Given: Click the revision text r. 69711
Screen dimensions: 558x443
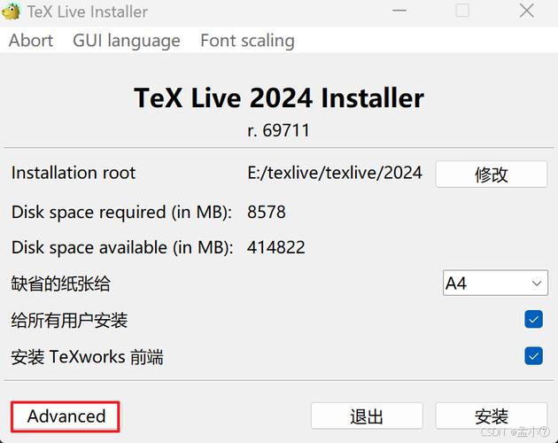Looking at the screenshot, I should pyautogui.click(x=279, y=130).
